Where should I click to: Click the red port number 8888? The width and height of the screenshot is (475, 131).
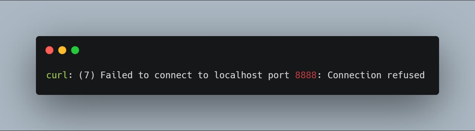pyautogui.click(x=306, y=75)
